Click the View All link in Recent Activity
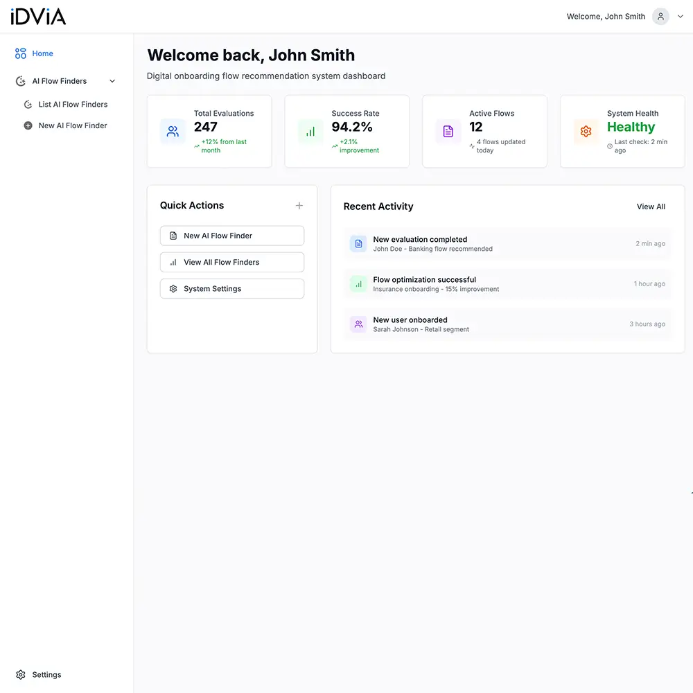Image resolution: width=693 pixels, height=693 pixels. coord(650,206)
